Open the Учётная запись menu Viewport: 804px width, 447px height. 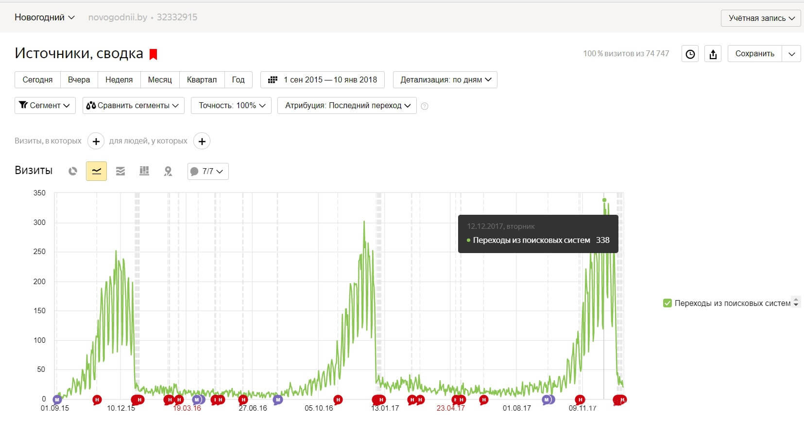pyautogui.click(x=761, y=18)
